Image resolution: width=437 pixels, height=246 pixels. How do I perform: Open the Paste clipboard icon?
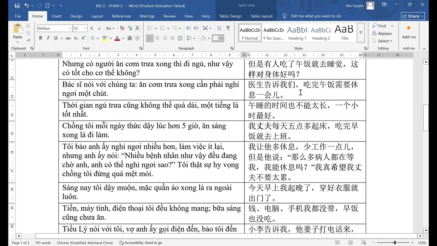(x=17, y=29)
